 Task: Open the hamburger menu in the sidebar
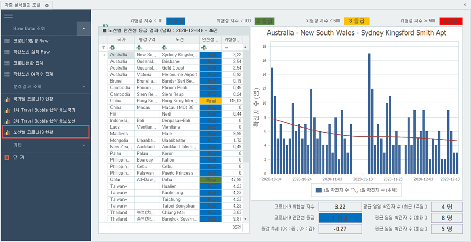8,16
